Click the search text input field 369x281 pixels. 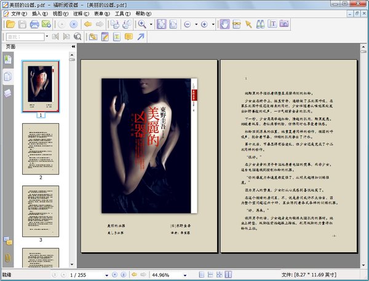tap(23, 37)
